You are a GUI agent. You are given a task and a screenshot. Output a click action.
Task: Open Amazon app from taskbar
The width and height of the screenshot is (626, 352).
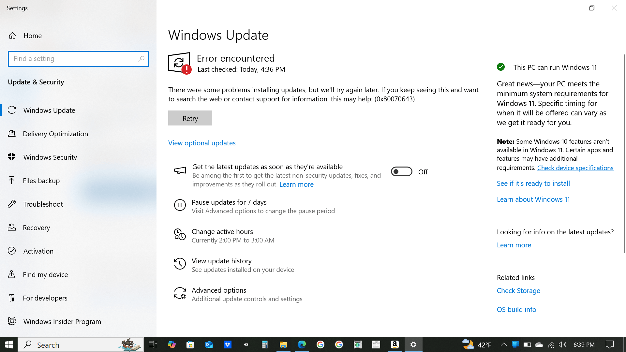[x=395, y=345]
